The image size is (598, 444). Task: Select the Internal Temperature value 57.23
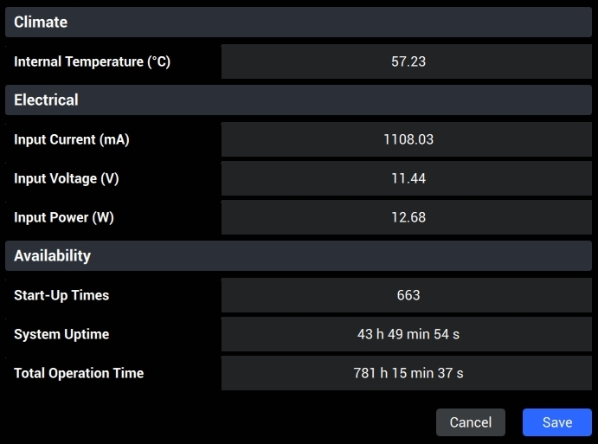pyautogui.click(x=407, y=62)
